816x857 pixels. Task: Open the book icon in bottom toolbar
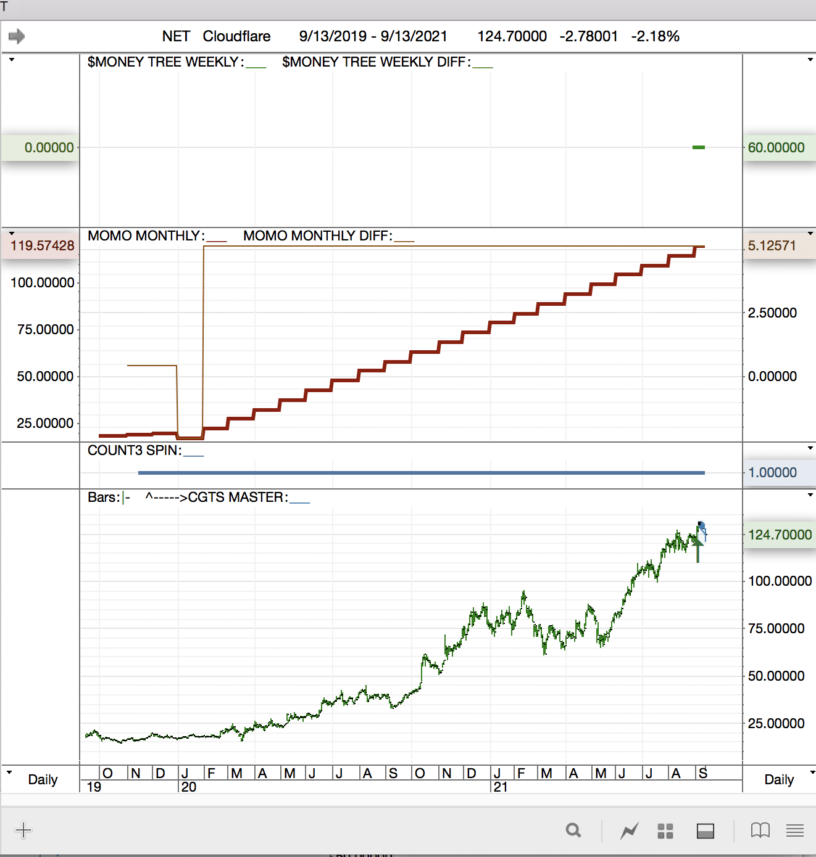click(760, 831)
